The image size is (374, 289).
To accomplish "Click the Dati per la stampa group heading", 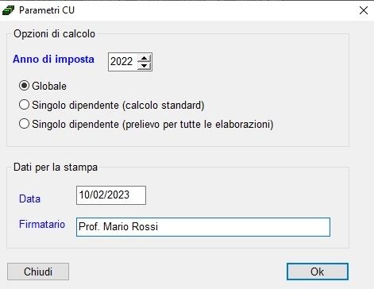I will coord(56,168).
